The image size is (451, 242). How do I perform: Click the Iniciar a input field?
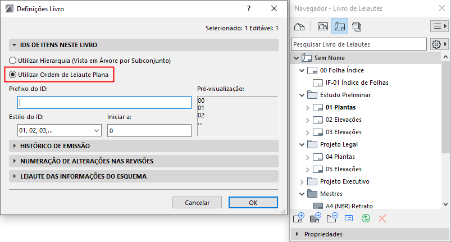[x=149, y=130]
